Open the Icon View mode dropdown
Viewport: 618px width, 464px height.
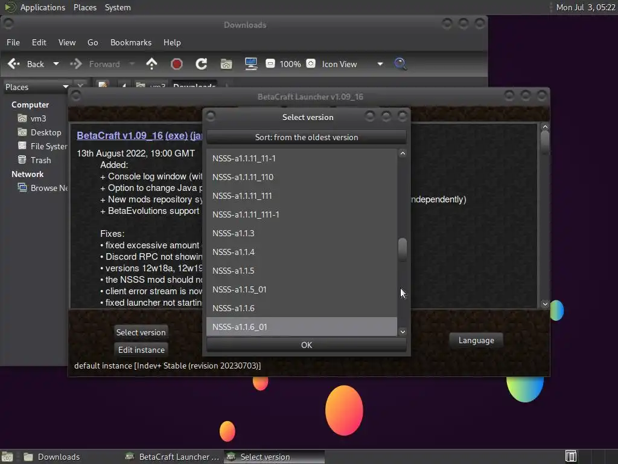(x=352, y=64)
